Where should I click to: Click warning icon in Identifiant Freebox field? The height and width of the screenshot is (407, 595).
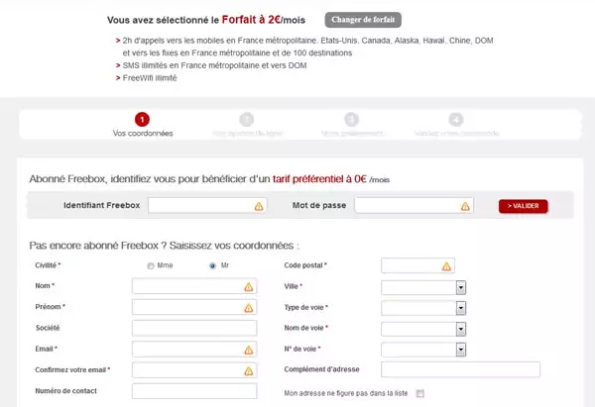pyautogui.click(x=259, y=206)
